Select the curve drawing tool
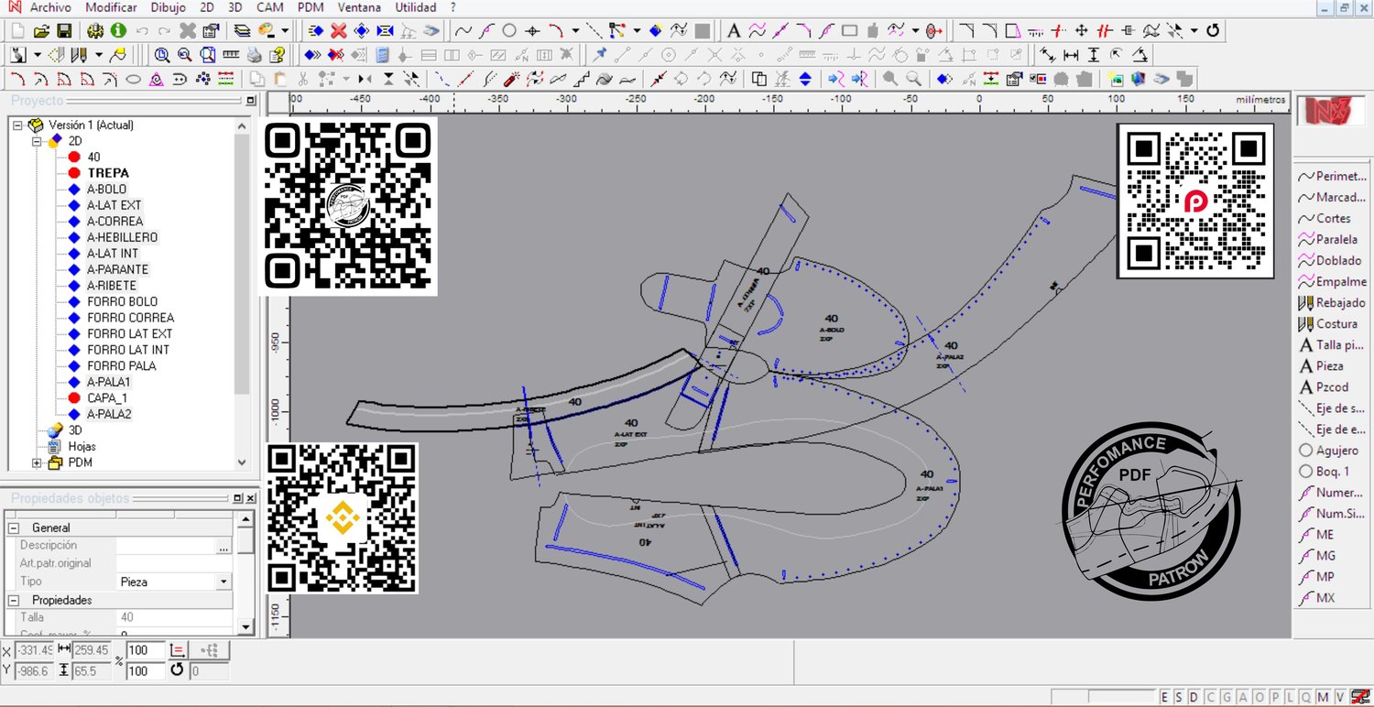 (x=463, y=31)
